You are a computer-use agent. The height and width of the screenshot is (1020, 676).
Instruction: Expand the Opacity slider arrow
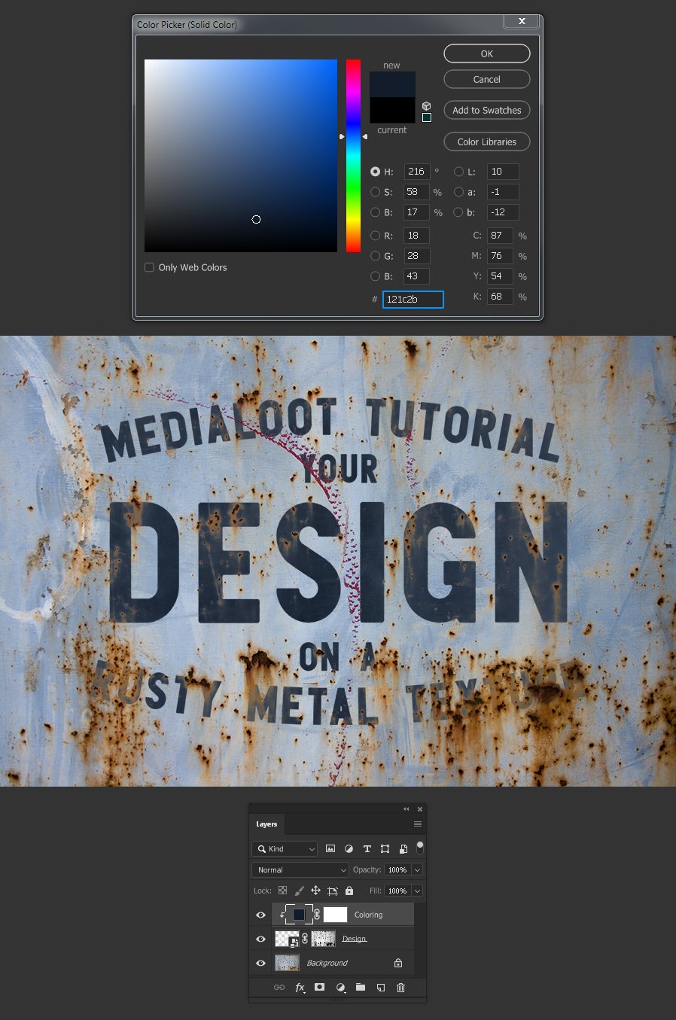(418, 869)
